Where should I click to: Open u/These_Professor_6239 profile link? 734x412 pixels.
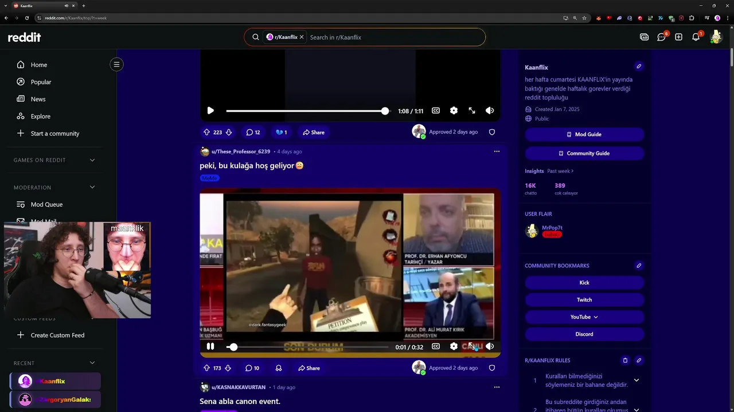point(241,152)
